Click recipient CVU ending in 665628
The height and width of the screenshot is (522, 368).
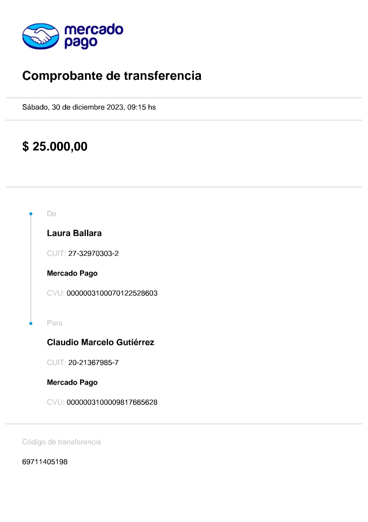[x=112, y=402]
